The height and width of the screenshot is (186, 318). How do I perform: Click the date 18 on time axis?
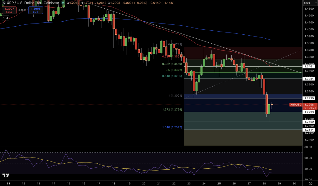[114, 184]
